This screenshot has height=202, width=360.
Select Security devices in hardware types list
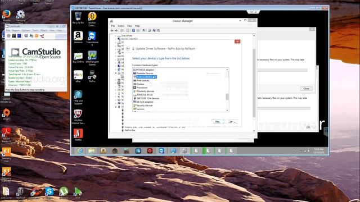(143, 105)
